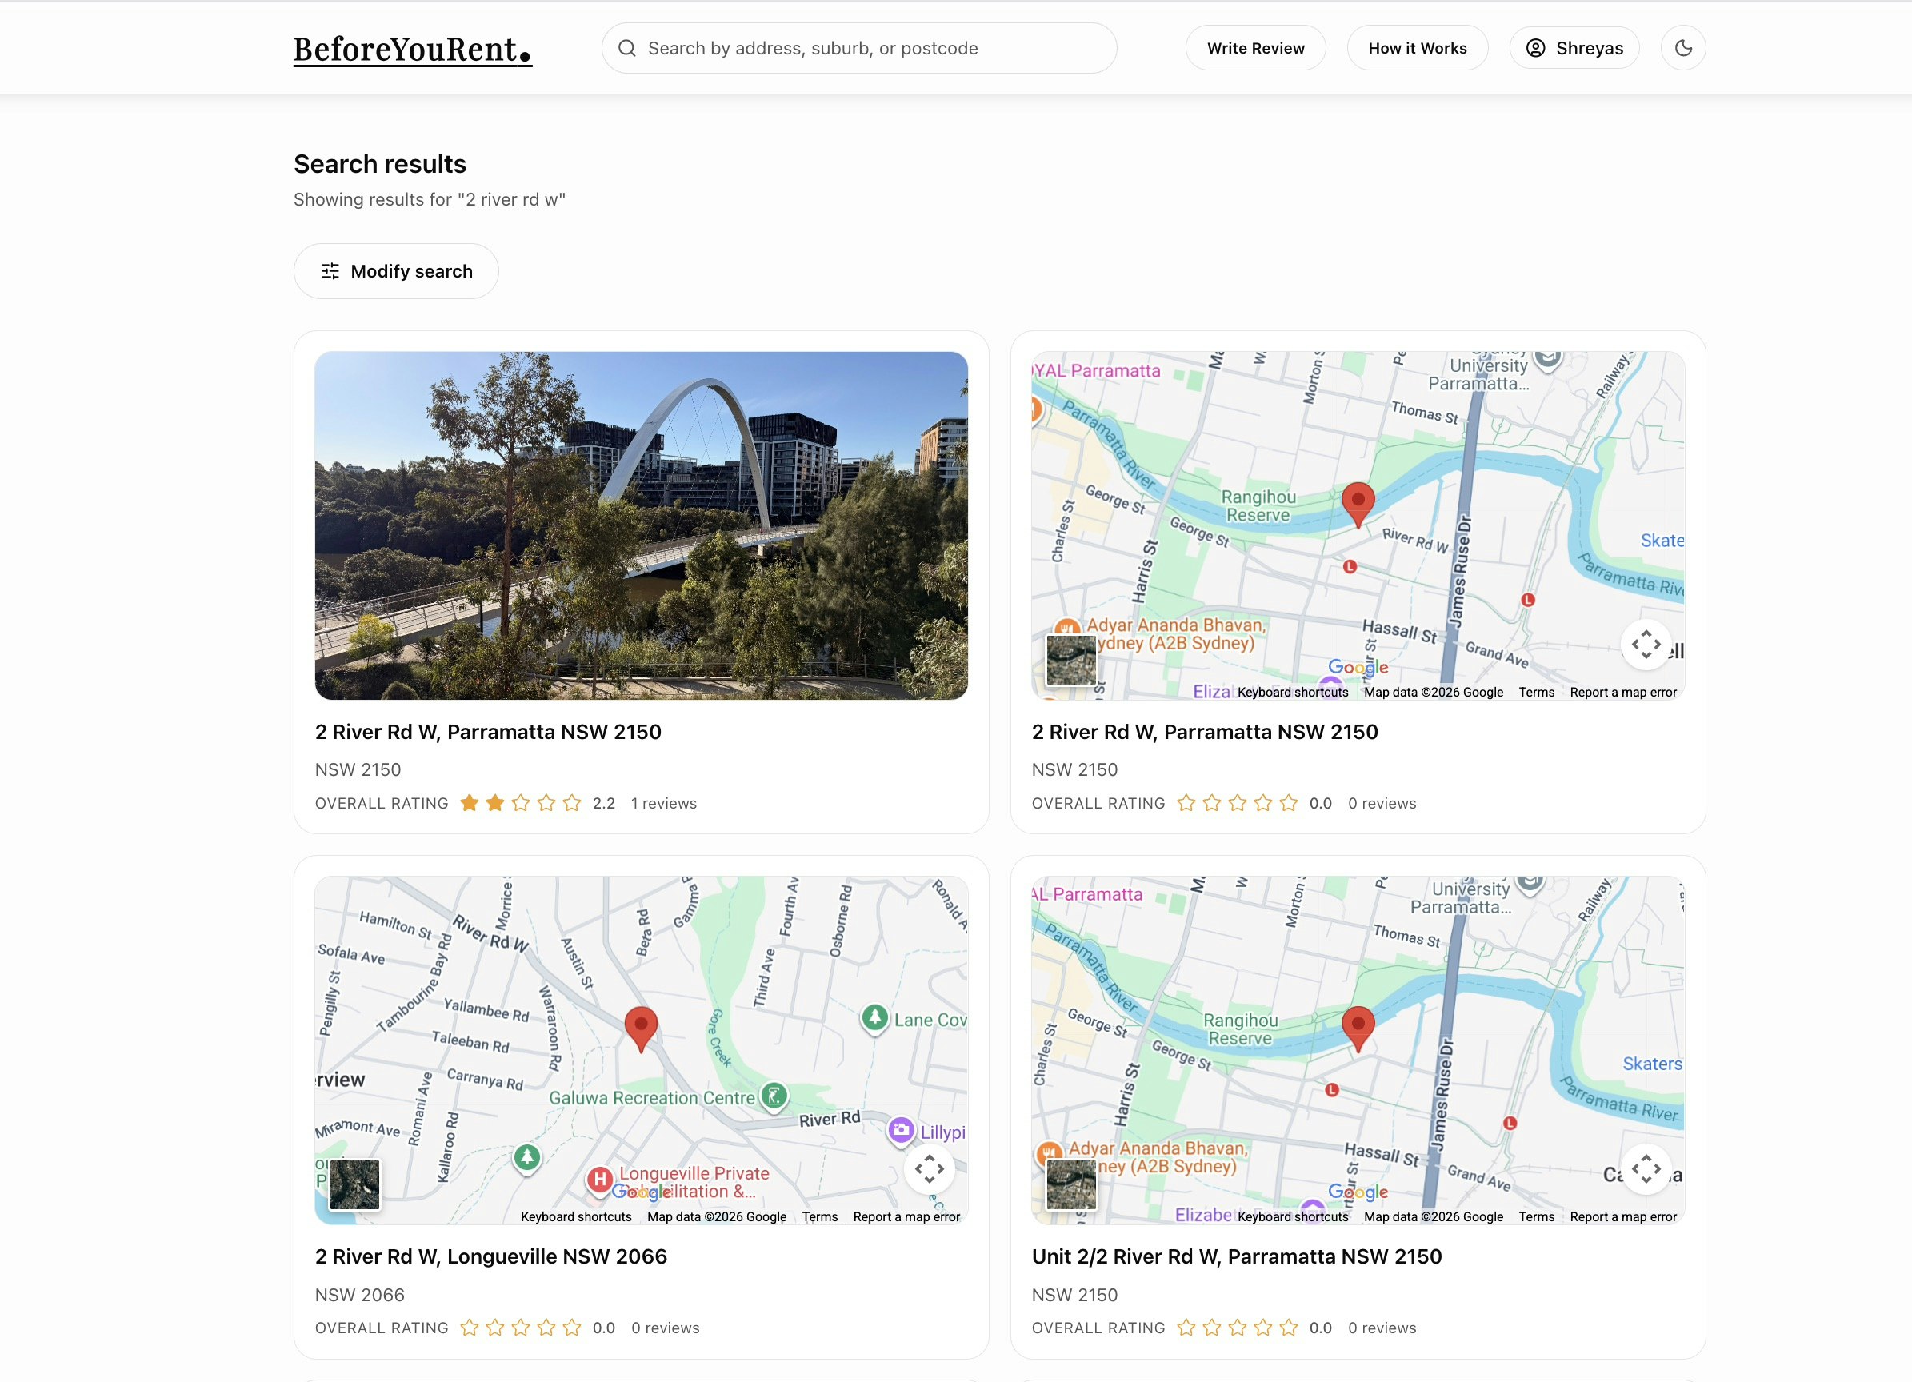Select the Write Review menu item
The height and width of the screenshot is (1382, 1912).
point(1255,47)
